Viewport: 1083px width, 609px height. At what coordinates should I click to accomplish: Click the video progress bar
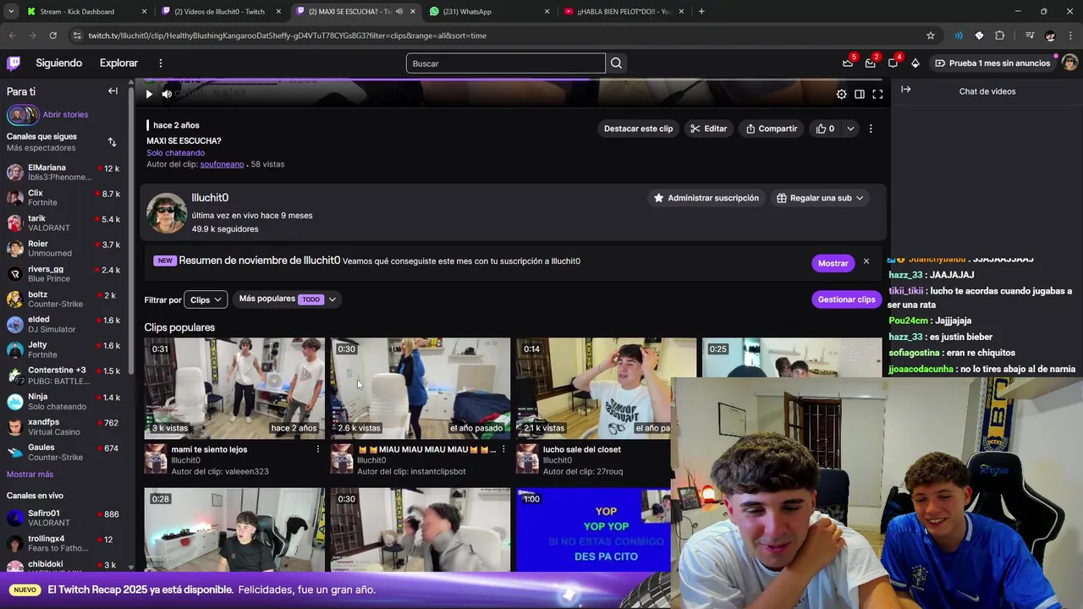pyautogui.click(x=514, y=80)
